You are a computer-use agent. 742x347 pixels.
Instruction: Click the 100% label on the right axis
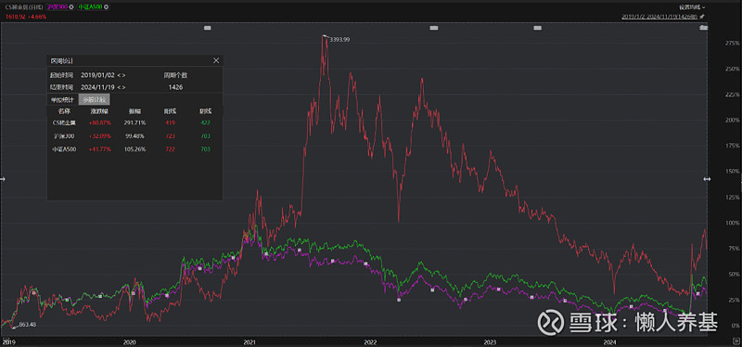[732, 223]
